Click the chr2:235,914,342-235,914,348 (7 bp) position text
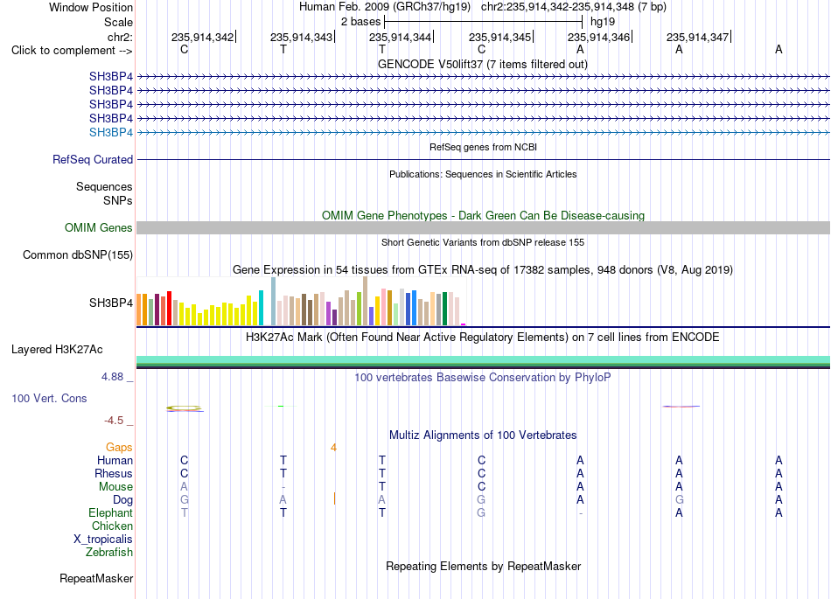This screenshot has width=831, height=599. click(x=574, y=7)
